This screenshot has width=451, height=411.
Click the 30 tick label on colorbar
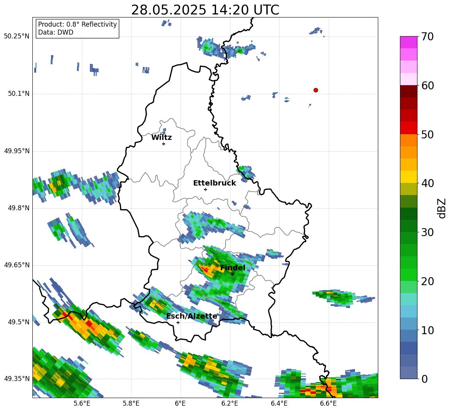pos(427,232)
